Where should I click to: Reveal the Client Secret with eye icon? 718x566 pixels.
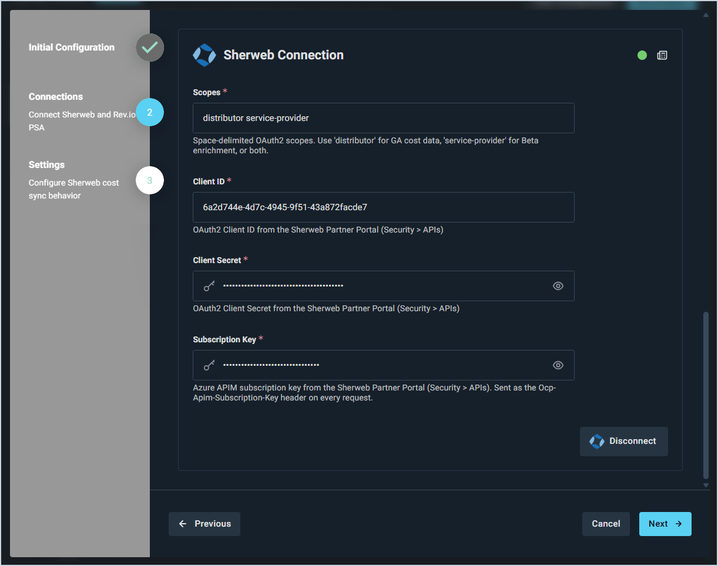click(558, 286)
